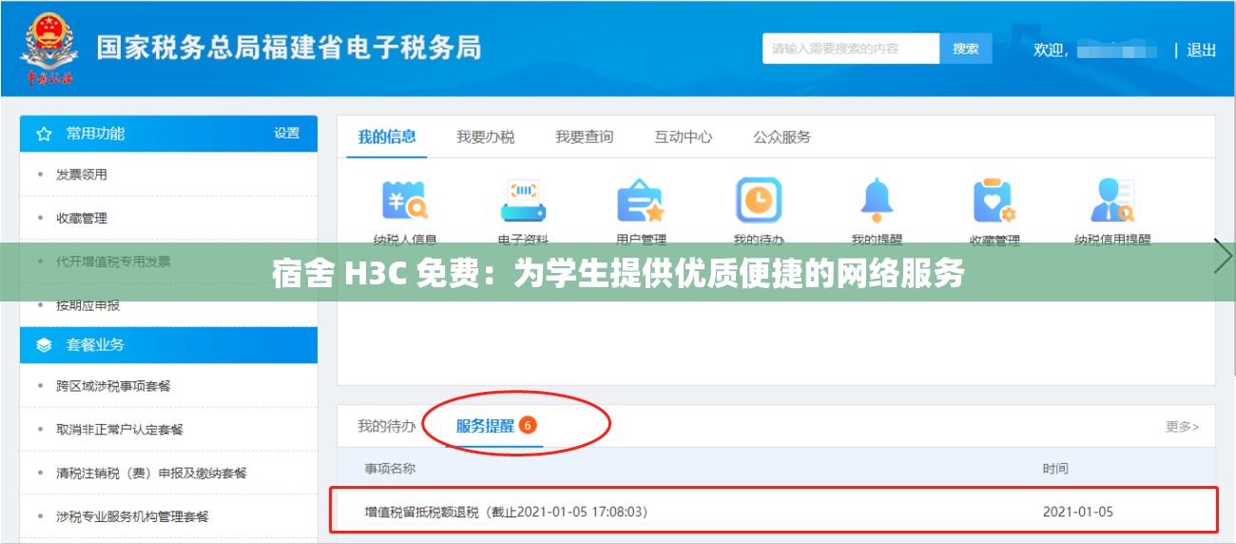Screen dimensions: 1236x544
Task: Click the orange 6 notification badge
Action: tap(528, 424)
